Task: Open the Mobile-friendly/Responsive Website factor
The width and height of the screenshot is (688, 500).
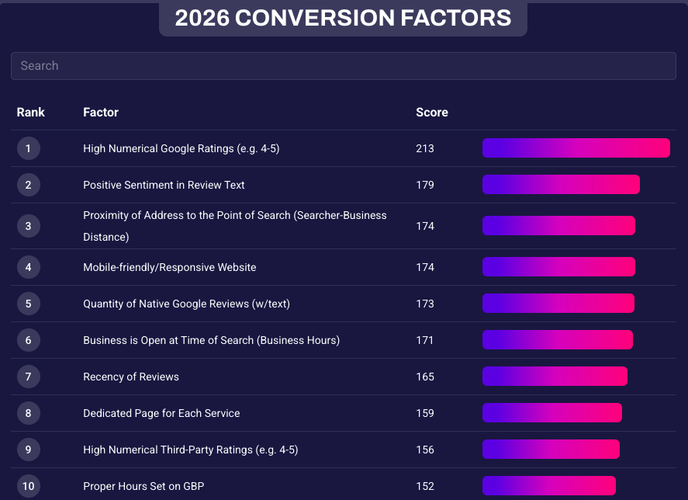Action: click(x=169, y=267)
